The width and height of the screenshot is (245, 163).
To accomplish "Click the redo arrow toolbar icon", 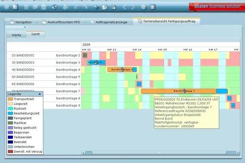I will (85, 7).
